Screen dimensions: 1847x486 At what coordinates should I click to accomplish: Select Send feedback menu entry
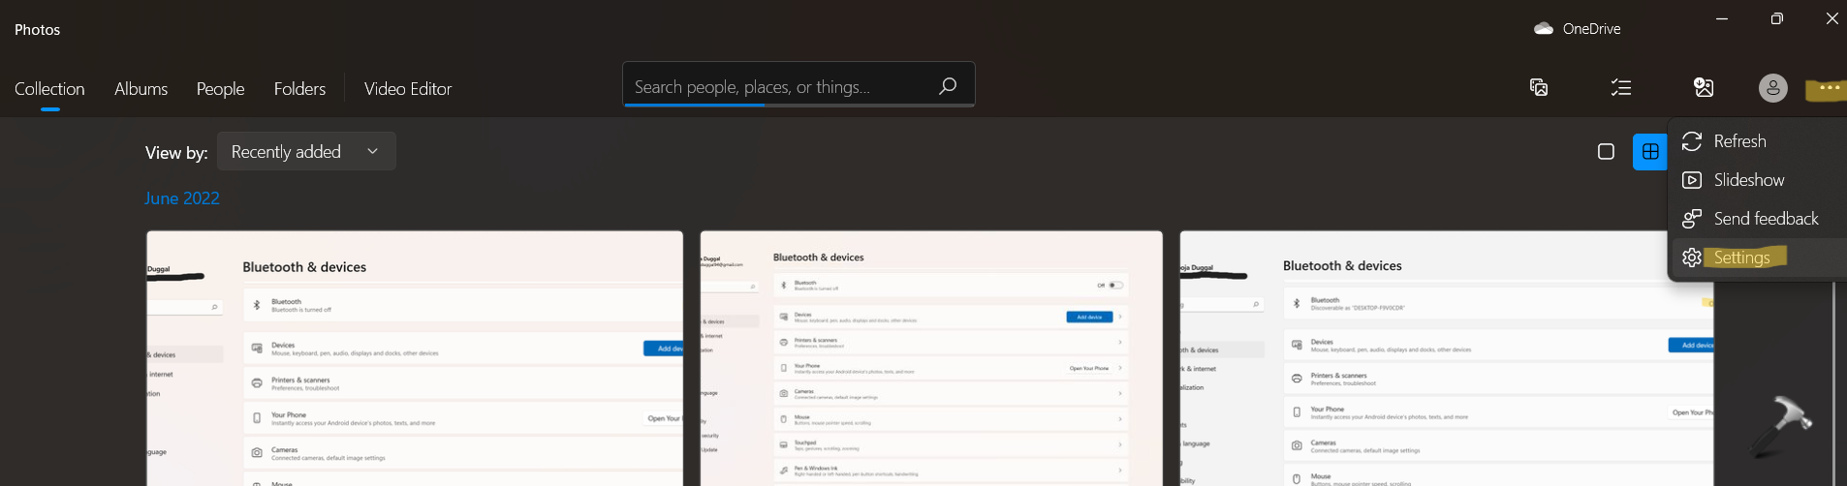1766,219
